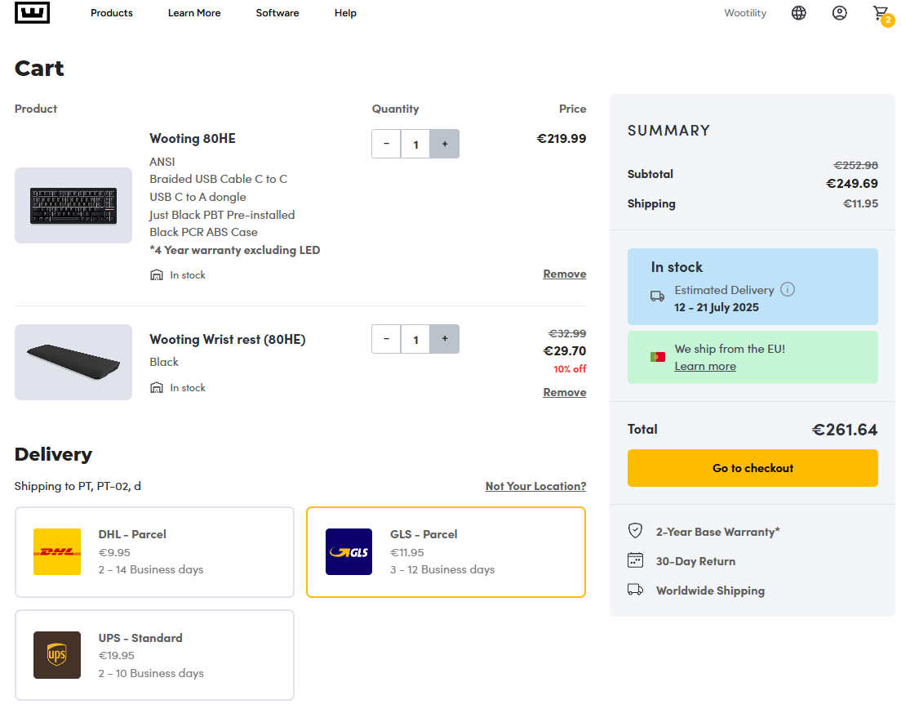Open the user account icon
The width and height of the screenshot is (919, 709).
tap(839, 13)
